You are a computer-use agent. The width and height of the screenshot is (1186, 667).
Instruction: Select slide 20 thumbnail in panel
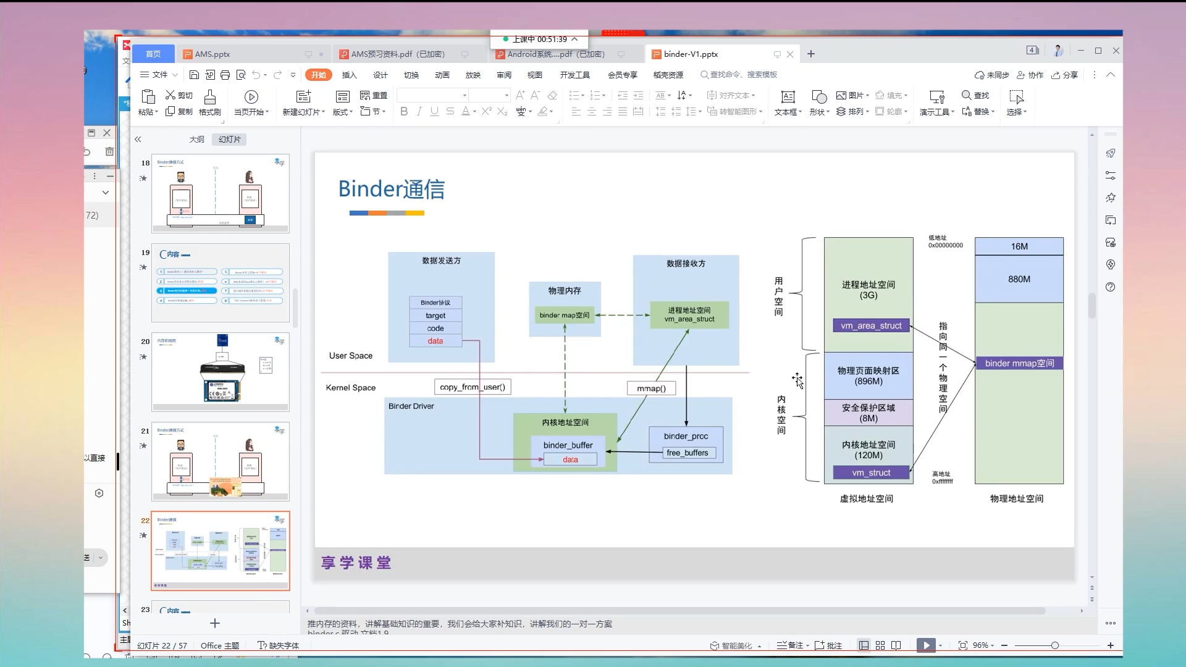coord(221,371)
